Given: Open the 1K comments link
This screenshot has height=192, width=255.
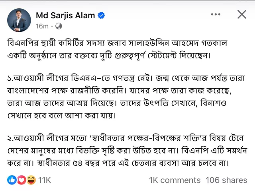Looking at the screenshot, I should [175, 180].
